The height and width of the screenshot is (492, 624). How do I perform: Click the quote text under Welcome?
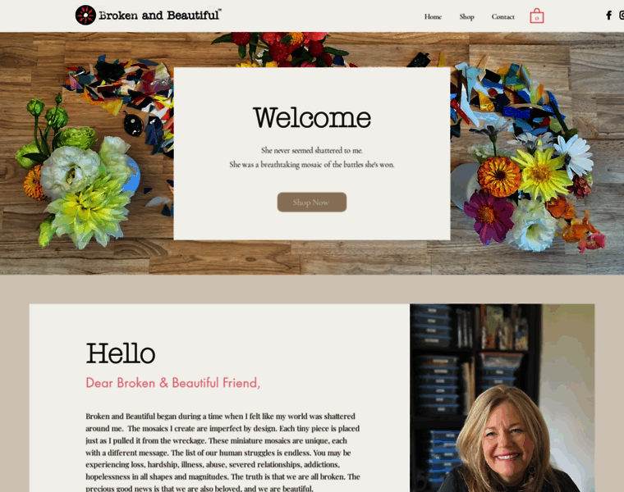[x=312, y=157]
